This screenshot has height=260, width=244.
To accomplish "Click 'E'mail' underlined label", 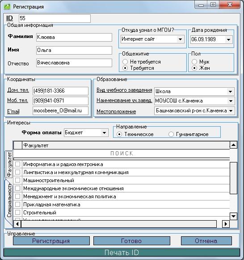I will click(x=13, y=111).
